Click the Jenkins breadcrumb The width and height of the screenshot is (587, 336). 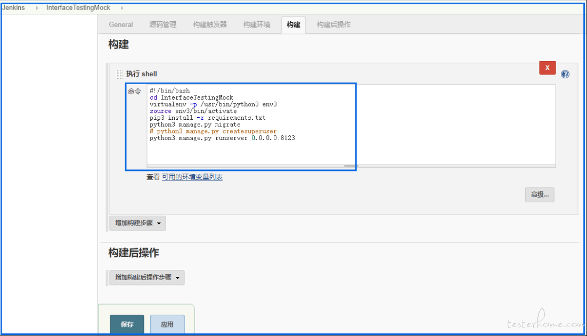click(x=13, y=7)
